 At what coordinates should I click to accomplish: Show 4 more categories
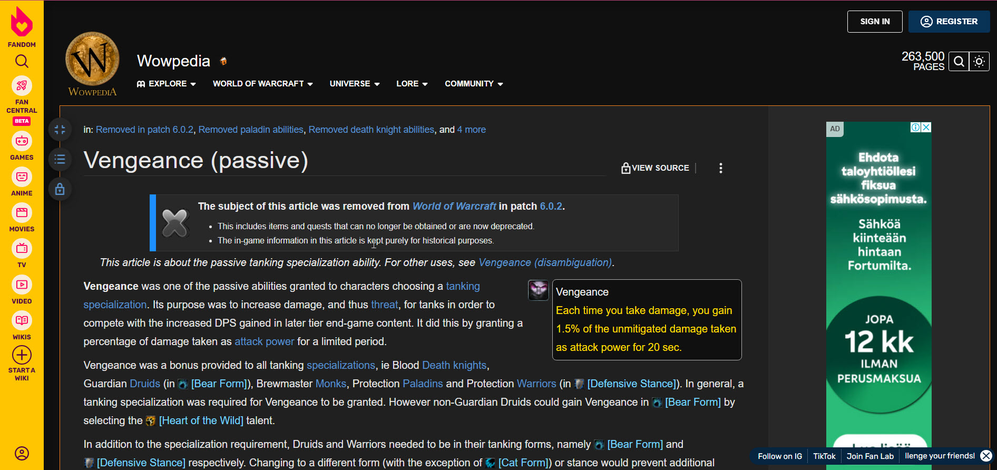point(472,130)
